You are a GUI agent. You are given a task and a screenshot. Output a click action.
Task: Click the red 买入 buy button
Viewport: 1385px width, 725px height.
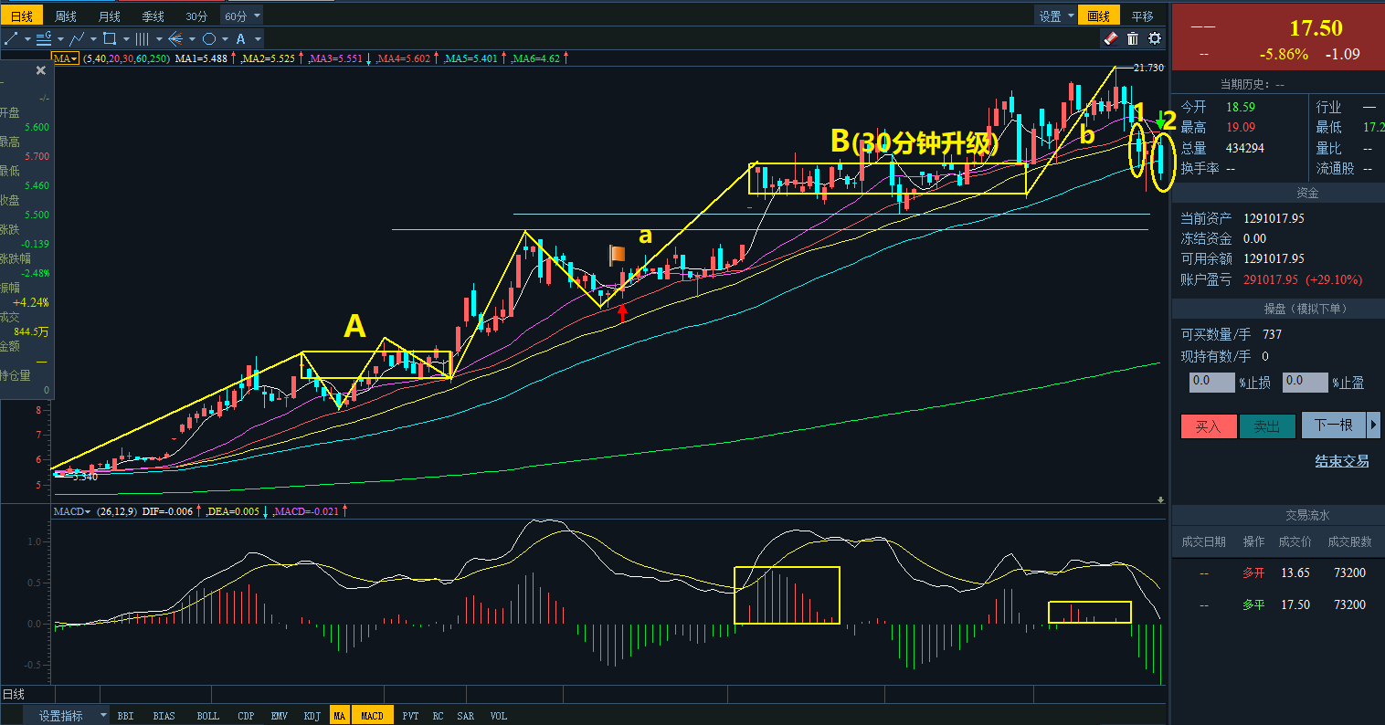click(x=1209, y=426)
